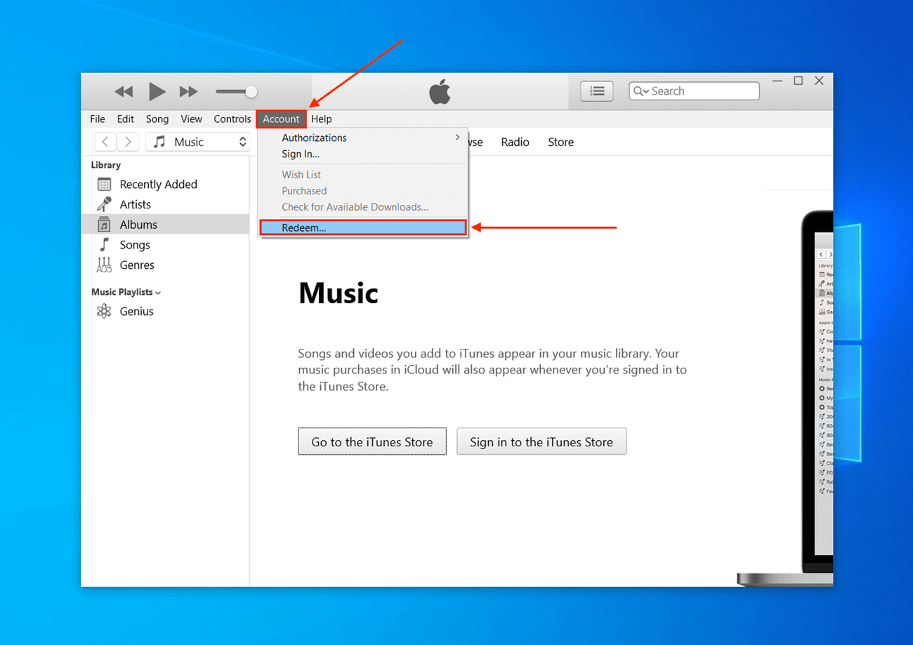Click the Account menu
The height and width of the screenshot is (645, 913).
281,119
